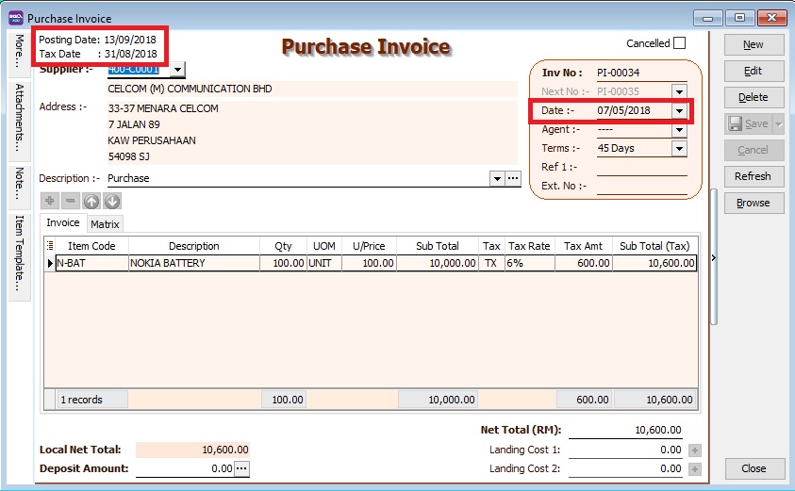Open Deposit Amount ellipsis button

click(242, 468)
